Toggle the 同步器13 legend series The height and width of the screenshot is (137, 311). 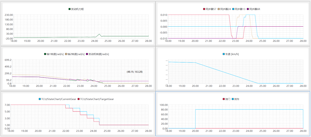point(239,9)
